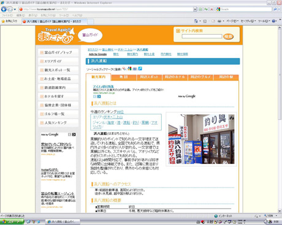The height and width of the screenshot is (225, 282).
Task: Open the ページ dropdown menu
Action: point(232,21)
